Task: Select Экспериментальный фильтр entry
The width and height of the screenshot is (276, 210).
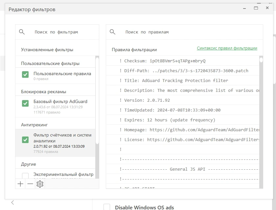Action: [55, 174]
